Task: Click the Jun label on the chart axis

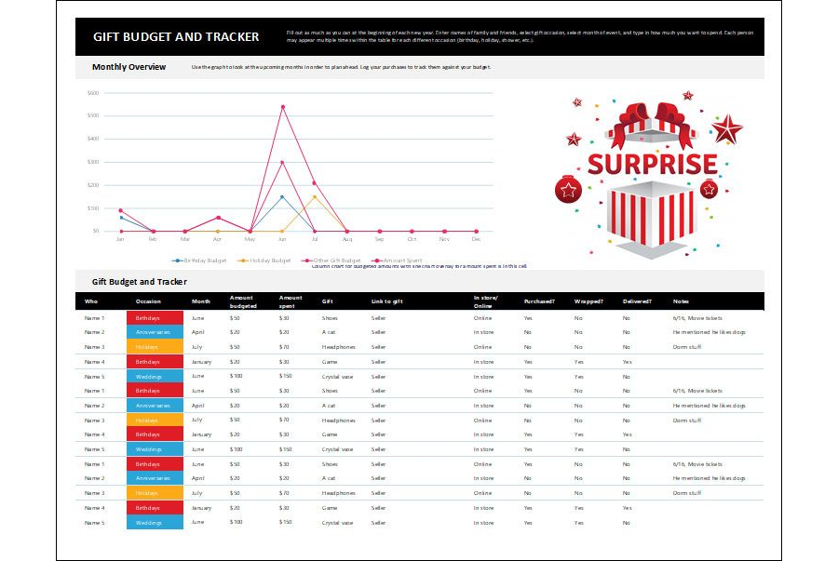Action: (x=282, y=239)
